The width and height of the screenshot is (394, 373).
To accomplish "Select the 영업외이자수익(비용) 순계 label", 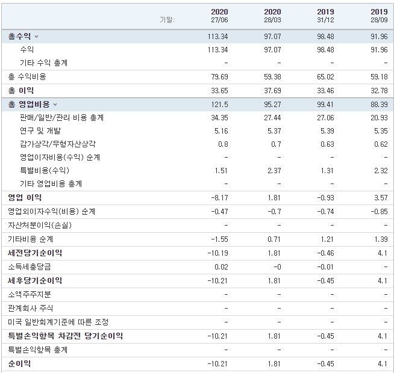I will 52,211.
